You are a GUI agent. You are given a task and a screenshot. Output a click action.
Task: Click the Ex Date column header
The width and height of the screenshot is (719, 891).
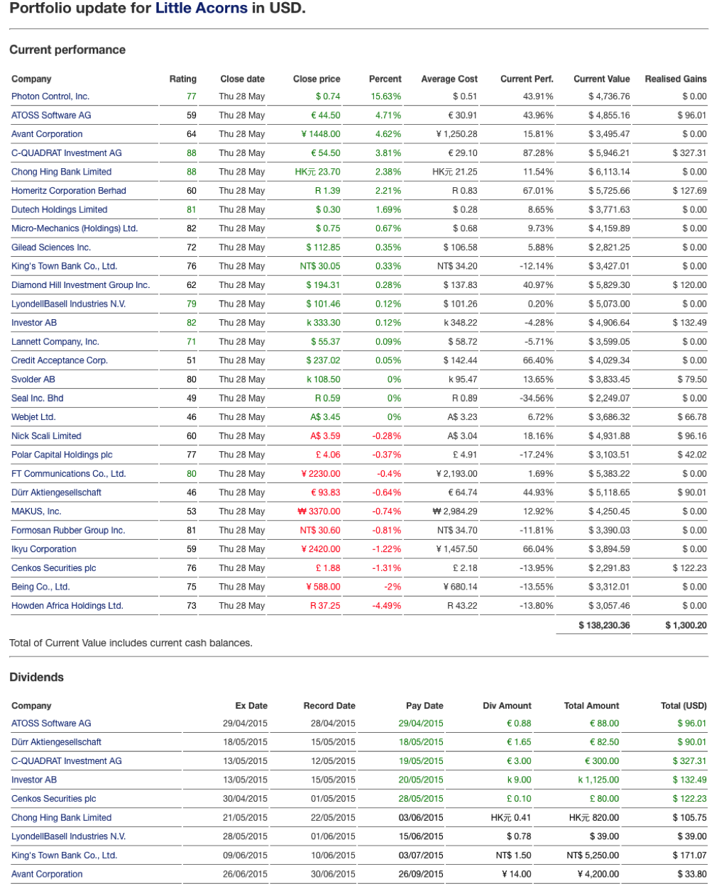click(x=251, y=706)
